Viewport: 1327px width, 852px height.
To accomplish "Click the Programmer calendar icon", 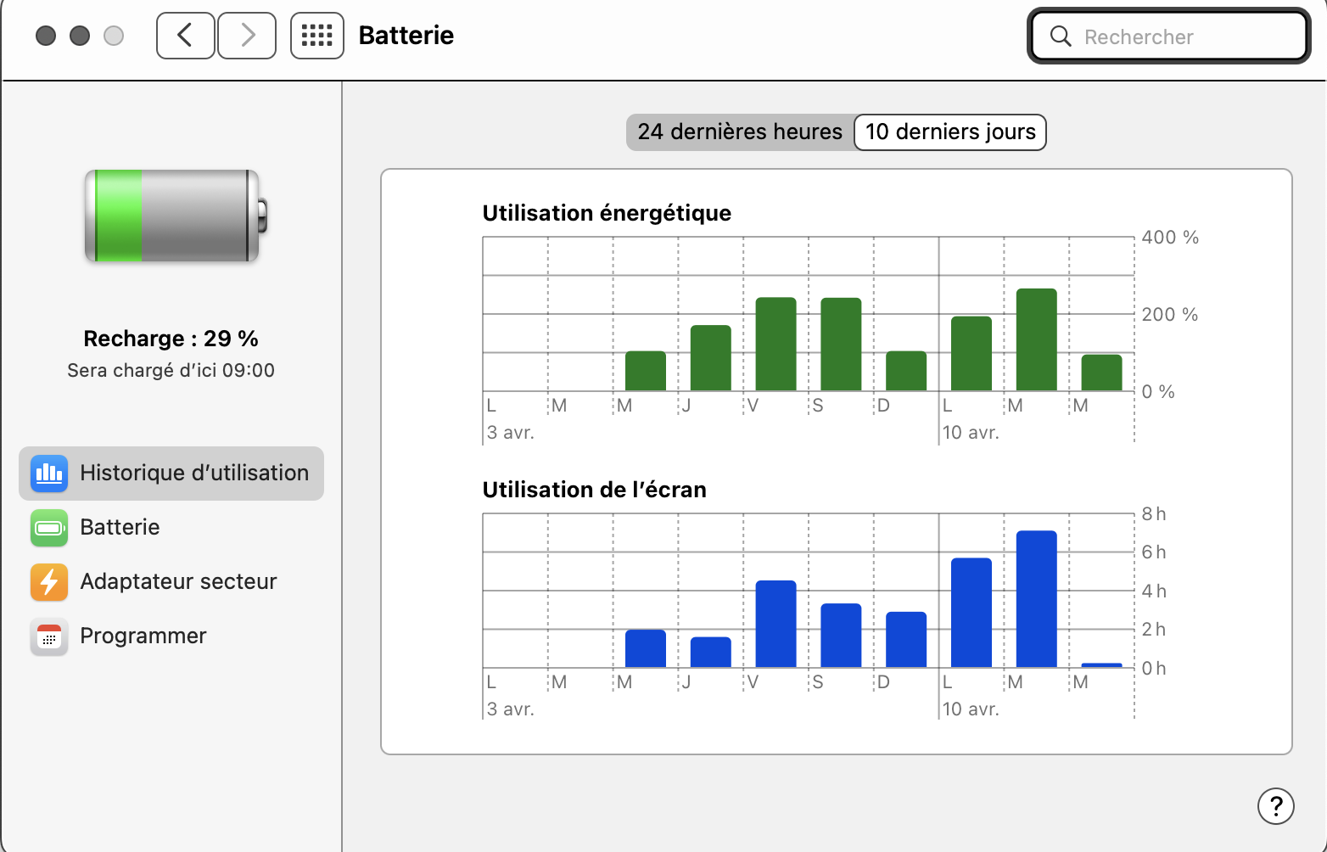I will (x=49, y=636).
